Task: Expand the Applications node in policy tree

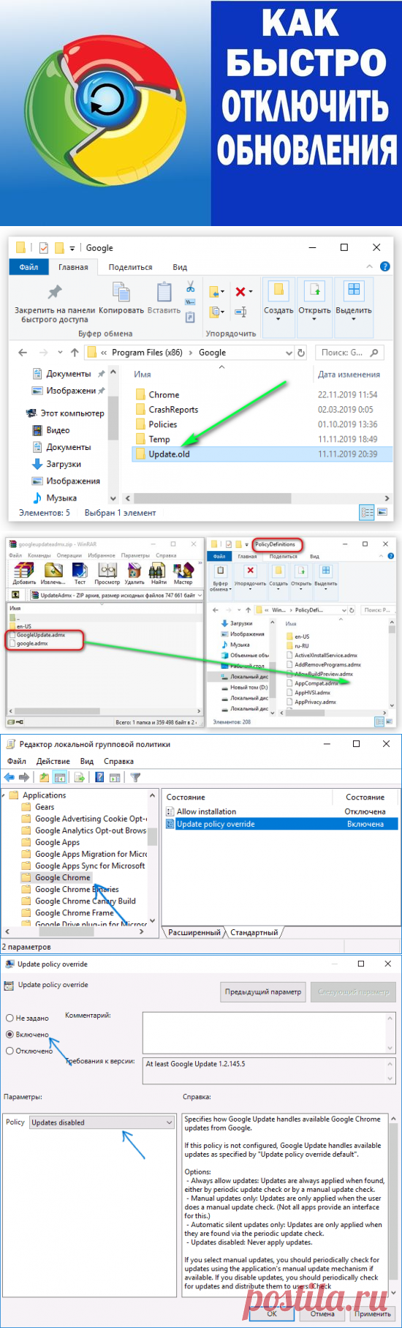Action: pyautogui.click(x=4, y=795)
